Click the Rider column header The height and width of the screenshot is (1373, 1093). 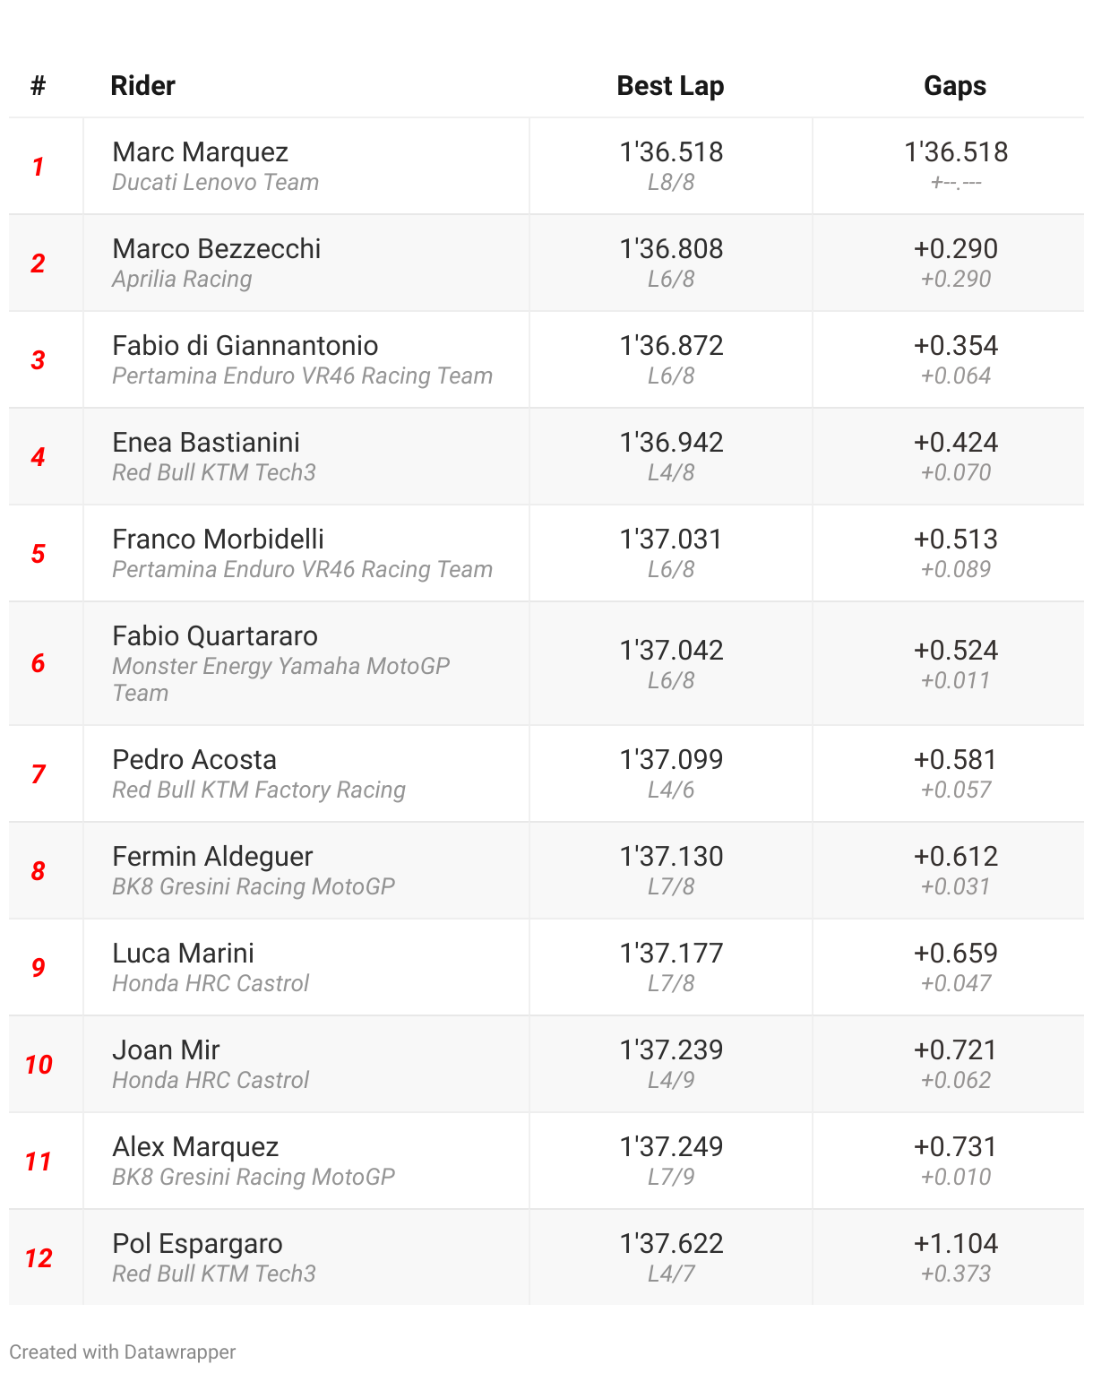142,86
